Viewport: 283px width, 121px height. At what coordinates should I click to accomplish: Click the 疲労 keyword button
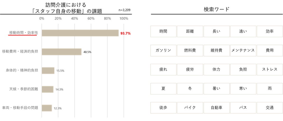point(190,70)
